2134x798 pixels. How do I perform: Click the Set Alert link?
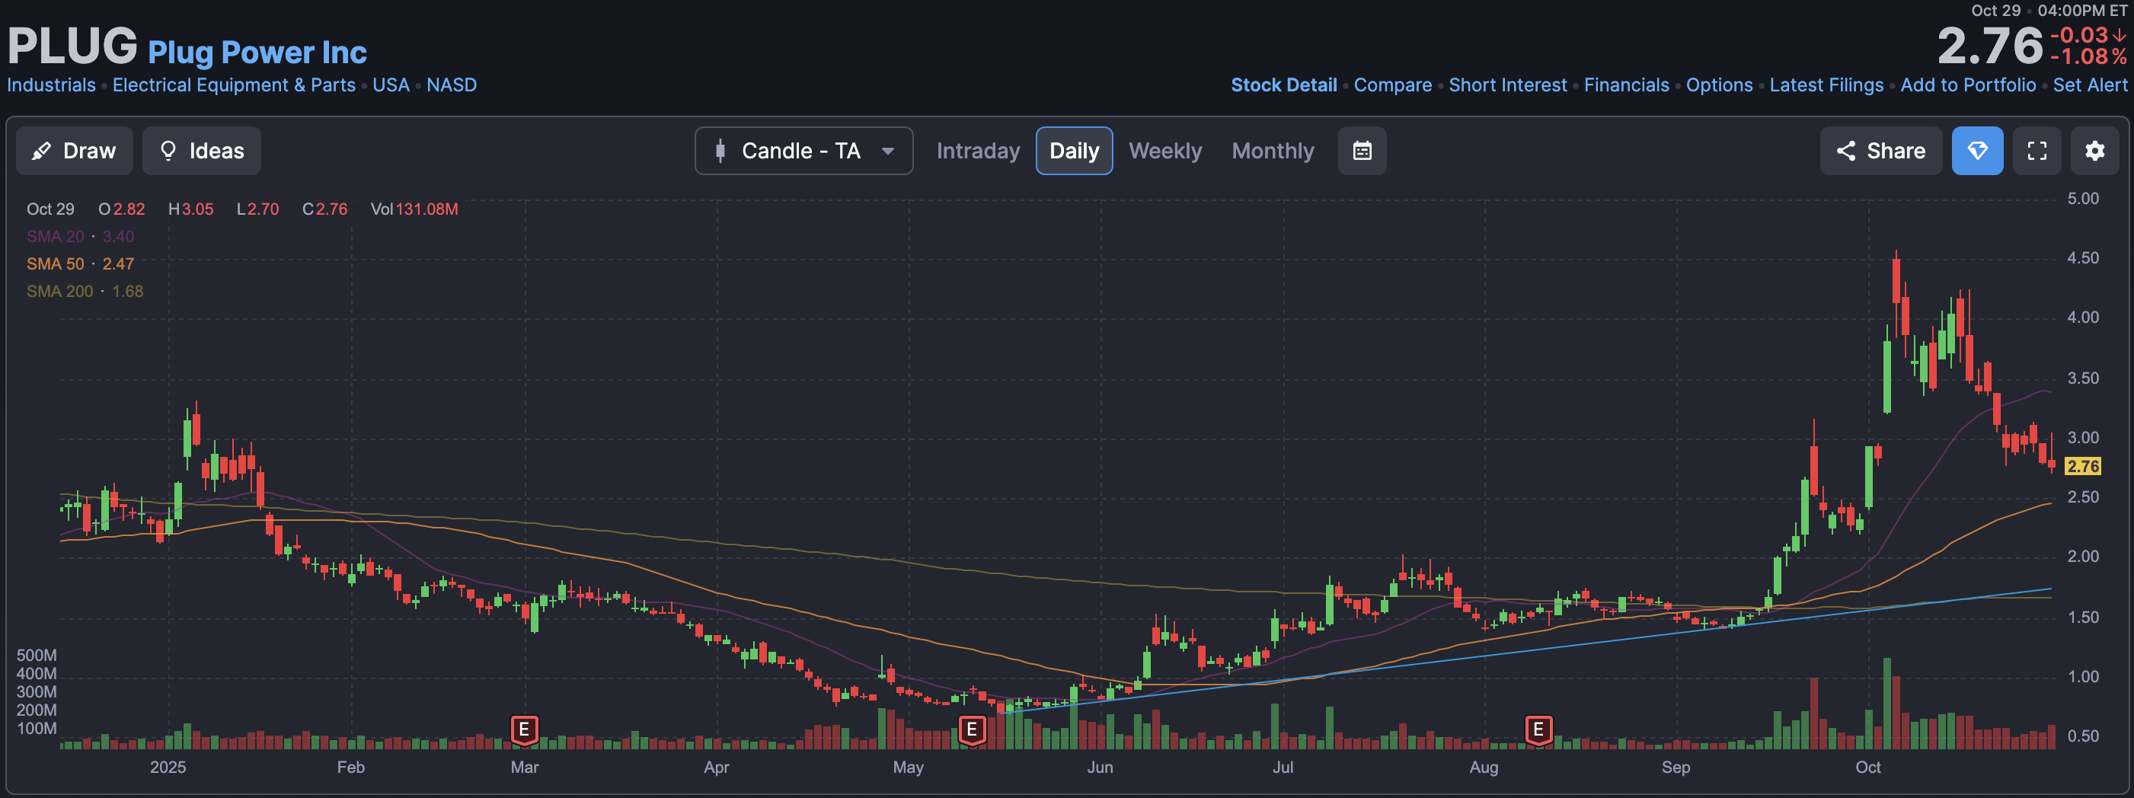point(2090,85)
